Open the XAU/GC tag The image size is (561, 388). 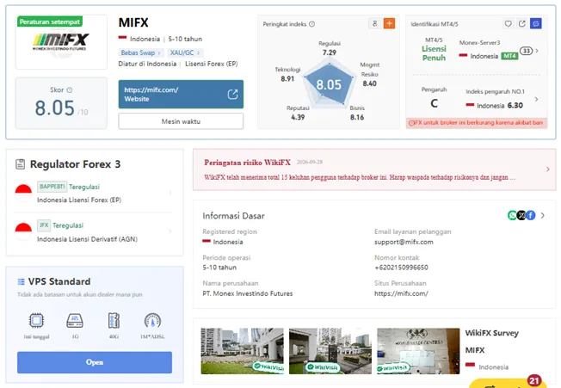point(185,52)
